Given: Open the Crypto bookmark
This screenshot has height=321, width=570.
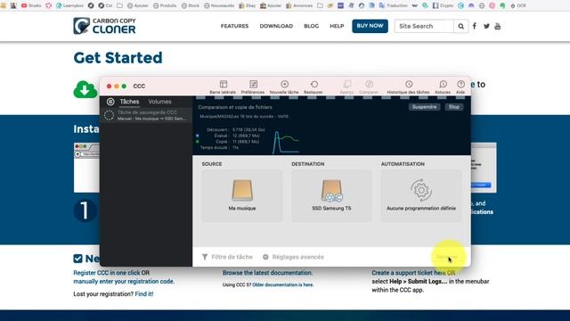Looking at the screenshot, I should tap(443, 5).
